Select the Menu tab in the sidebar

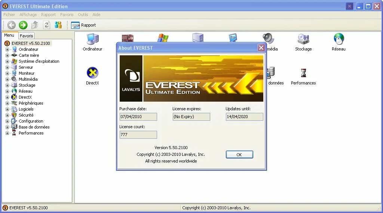[9, 35]
